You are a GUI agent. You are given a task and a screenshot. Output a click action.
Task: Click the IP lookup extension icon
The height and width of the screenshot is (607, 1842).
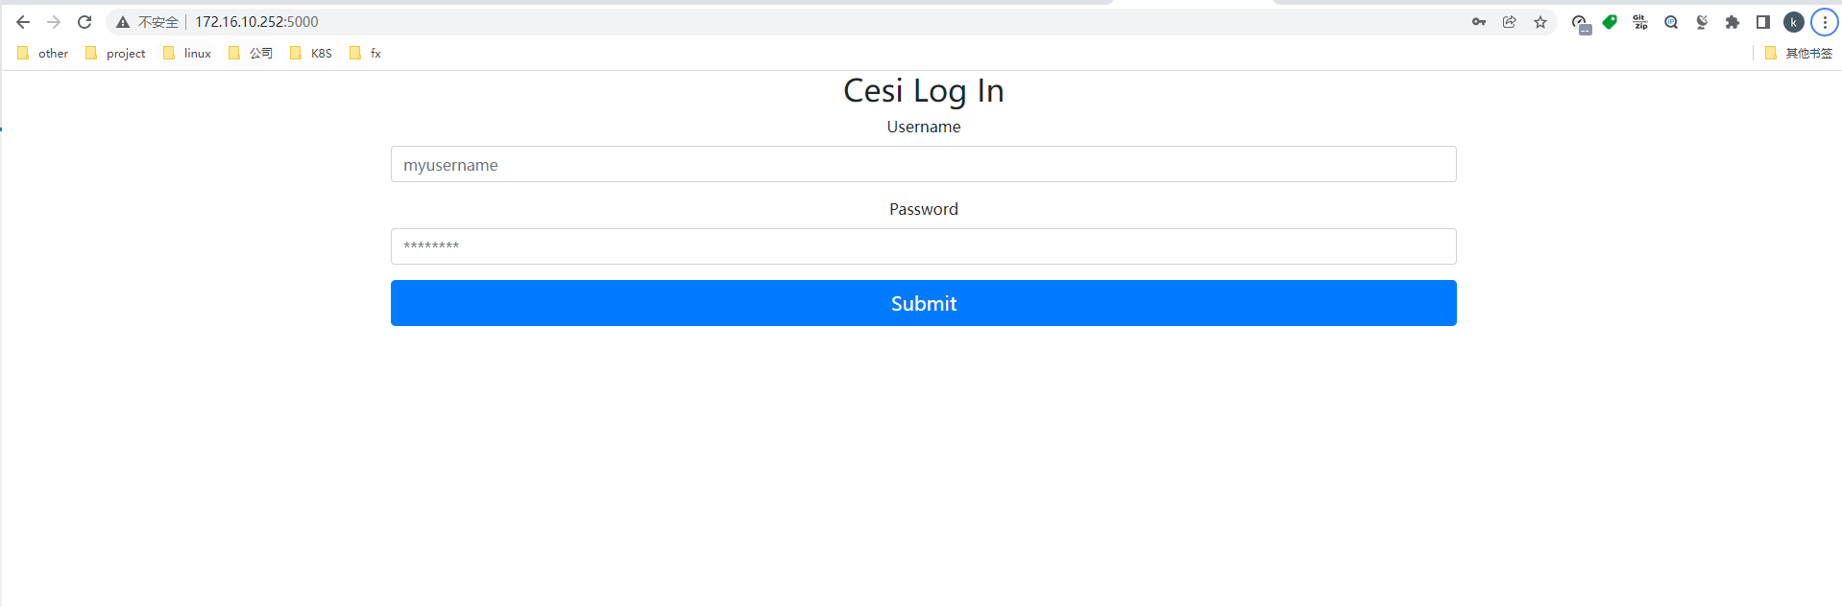click(1671, 22)
